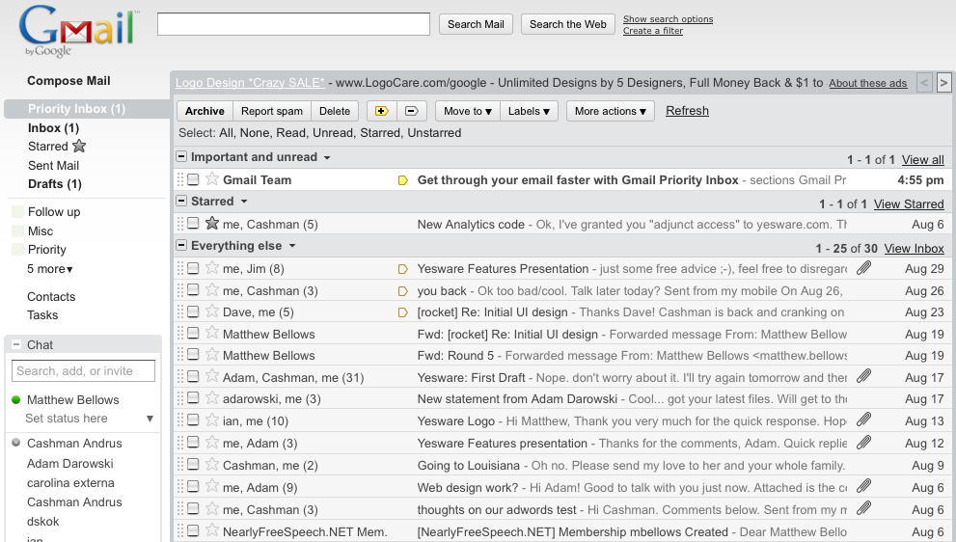Open Contacts
This screenshot has width=956, height=542.
51,297
